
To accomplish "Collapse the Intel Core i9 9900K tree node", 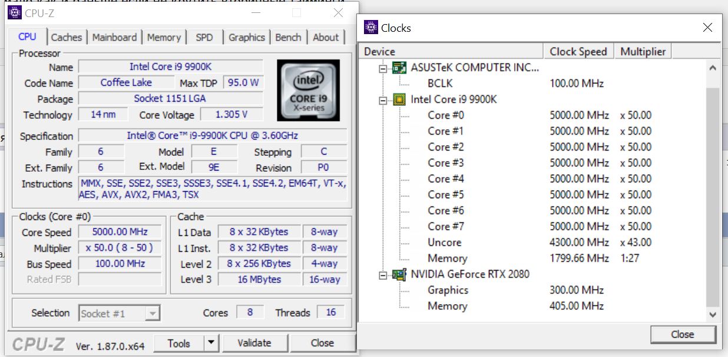I will point(383,99).
